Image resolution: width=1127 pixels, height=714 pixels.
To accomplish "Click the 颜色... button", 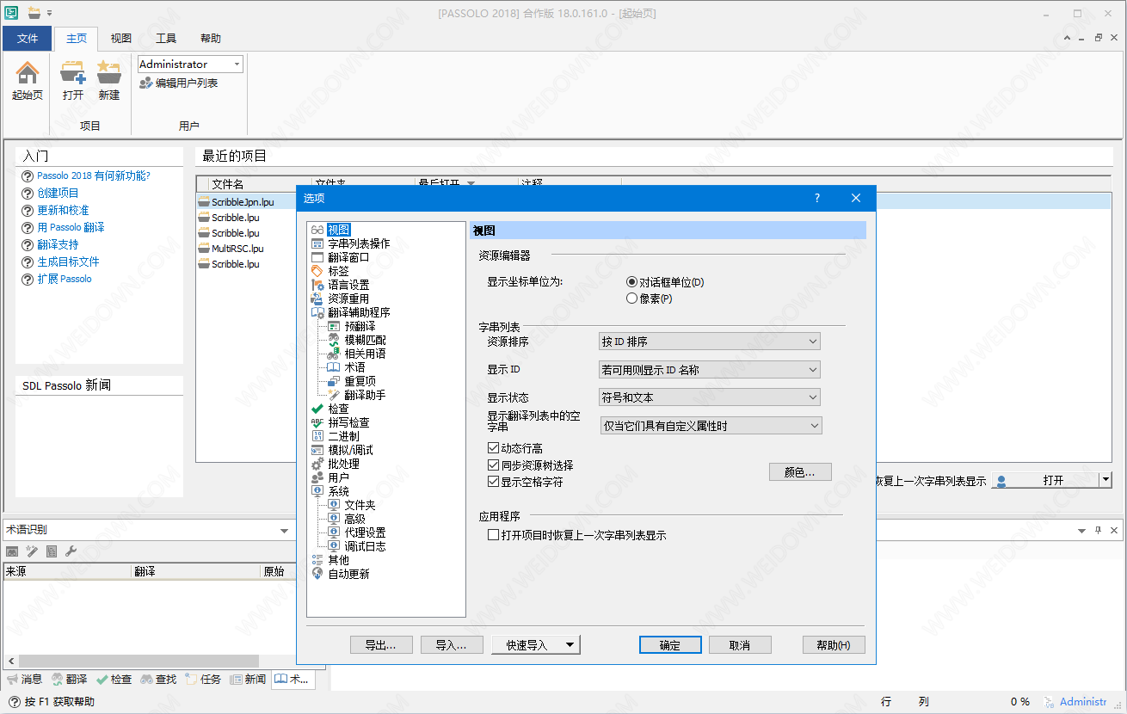I will 800,472.
